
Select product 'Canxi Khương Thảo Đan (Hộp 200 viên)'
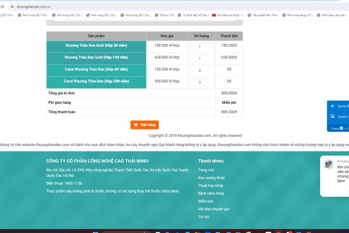click(96, 81)
